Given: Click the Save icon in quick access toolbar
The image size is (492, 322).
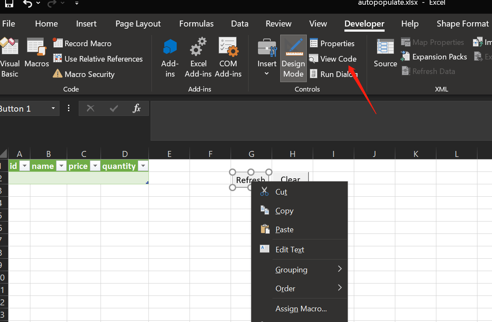Looking at the screenshot, I should coord(9,3).
